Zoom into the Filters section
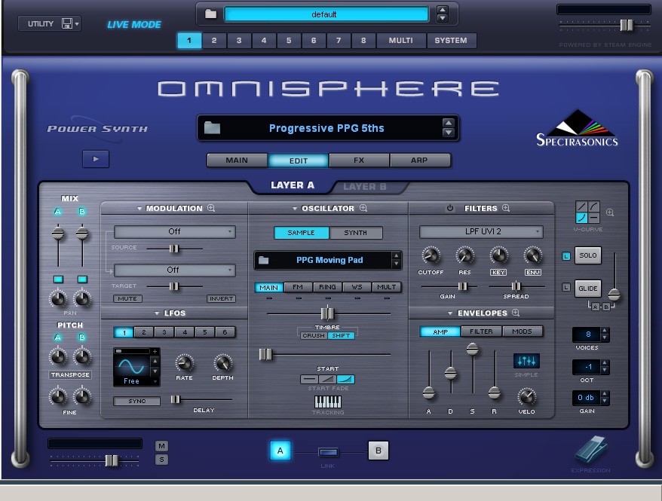The image size is (662, 501). [x=506, y=208]
